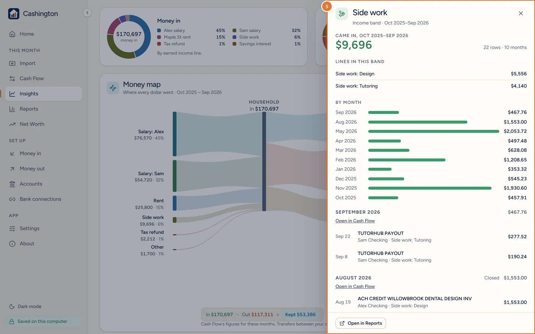The width and height of the screenshot is (535, 334).
Task: Toggle Dark mode
Action: coord(25,307)
